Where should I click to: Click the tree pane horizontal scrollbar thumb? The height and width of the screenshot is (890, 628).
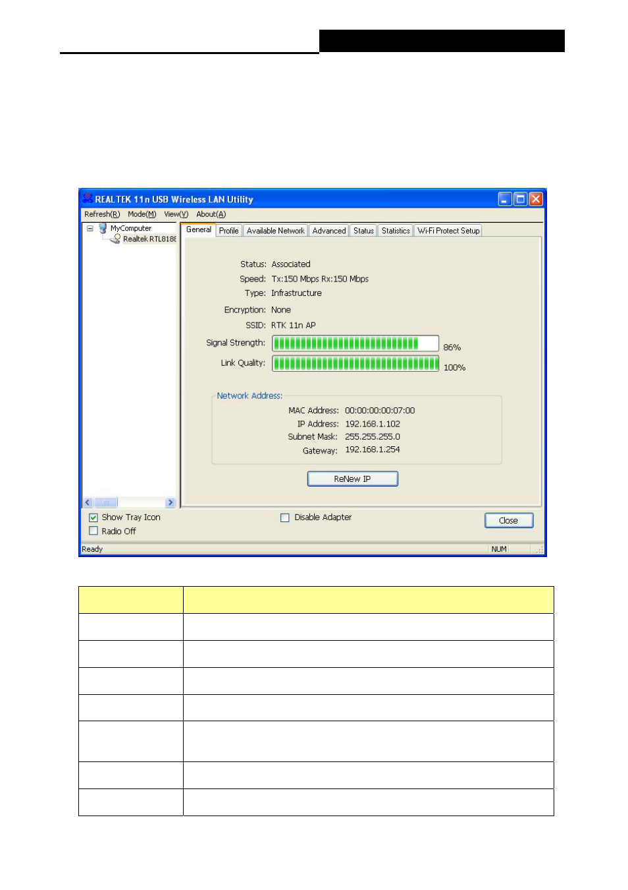pyautogui.click(x=105, y=502)
